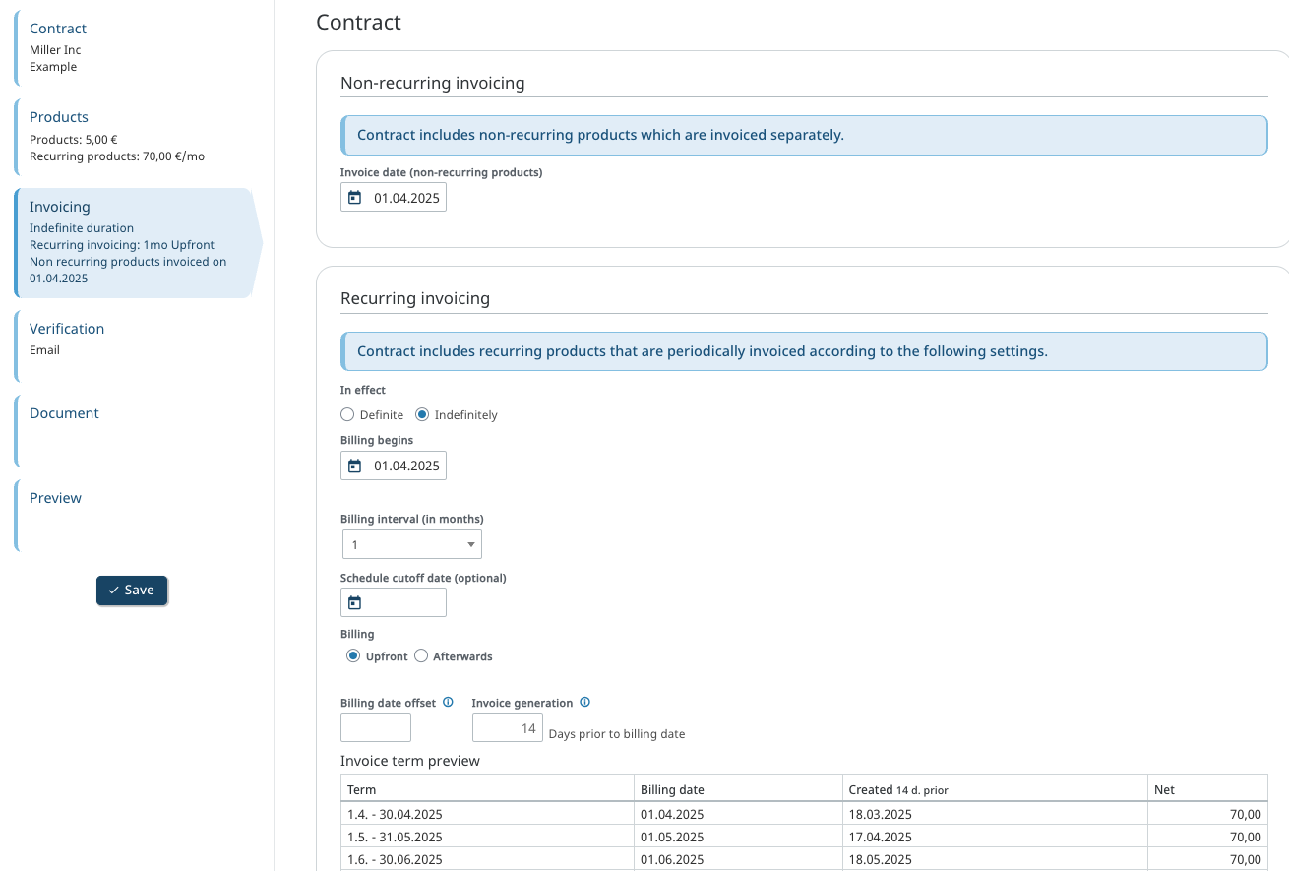Screen dimensions: 1289x871
Task: Click created date 18.05.2025
Action: tap(881, 860)
